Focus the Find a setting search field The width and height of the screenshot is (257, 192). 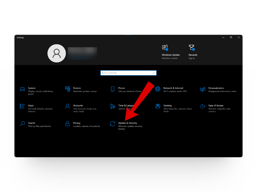(128, 73)
